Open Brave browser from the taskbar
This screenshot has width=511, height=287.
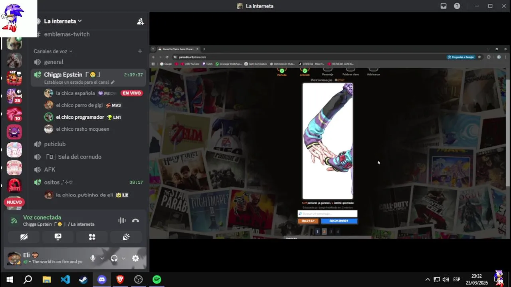[x=120, y=279]
